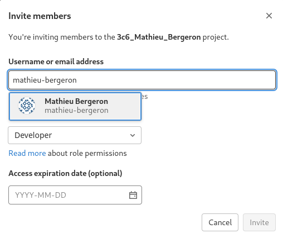
Task: Expand the role chevron arrow
Action: (x=133, y=135)
